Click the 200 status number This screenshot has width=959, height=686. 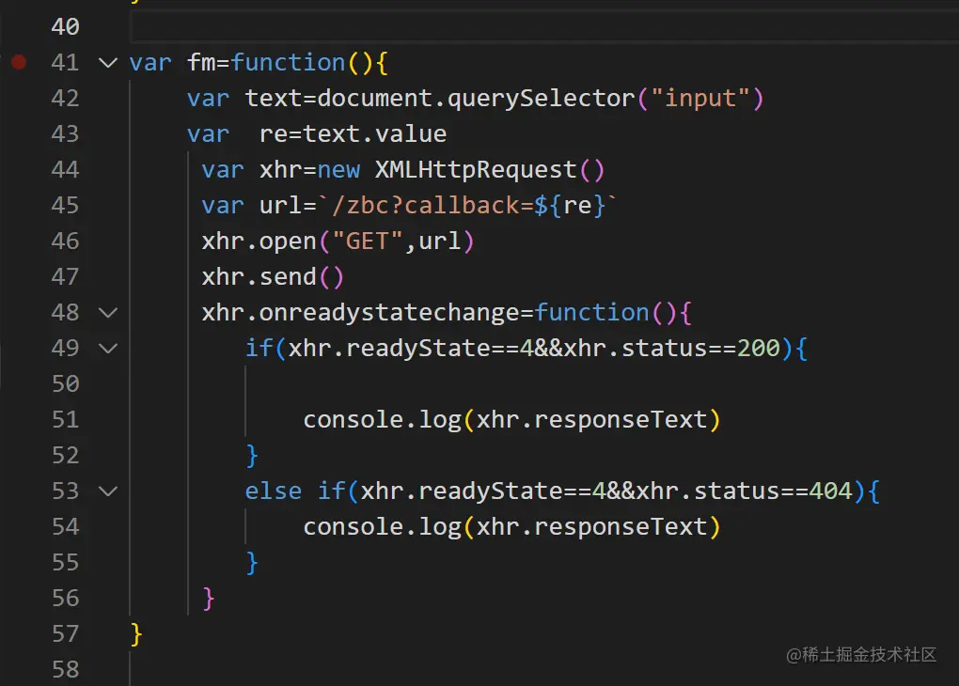point(759,349)
